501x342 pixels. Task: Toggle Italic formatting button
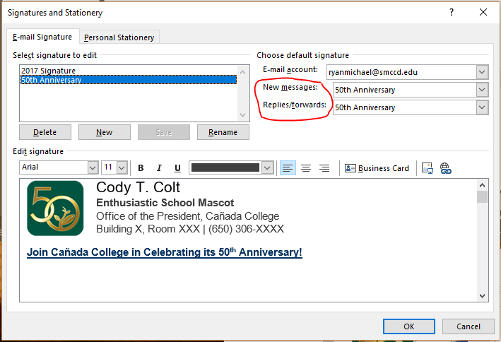(x=159, y=168)
